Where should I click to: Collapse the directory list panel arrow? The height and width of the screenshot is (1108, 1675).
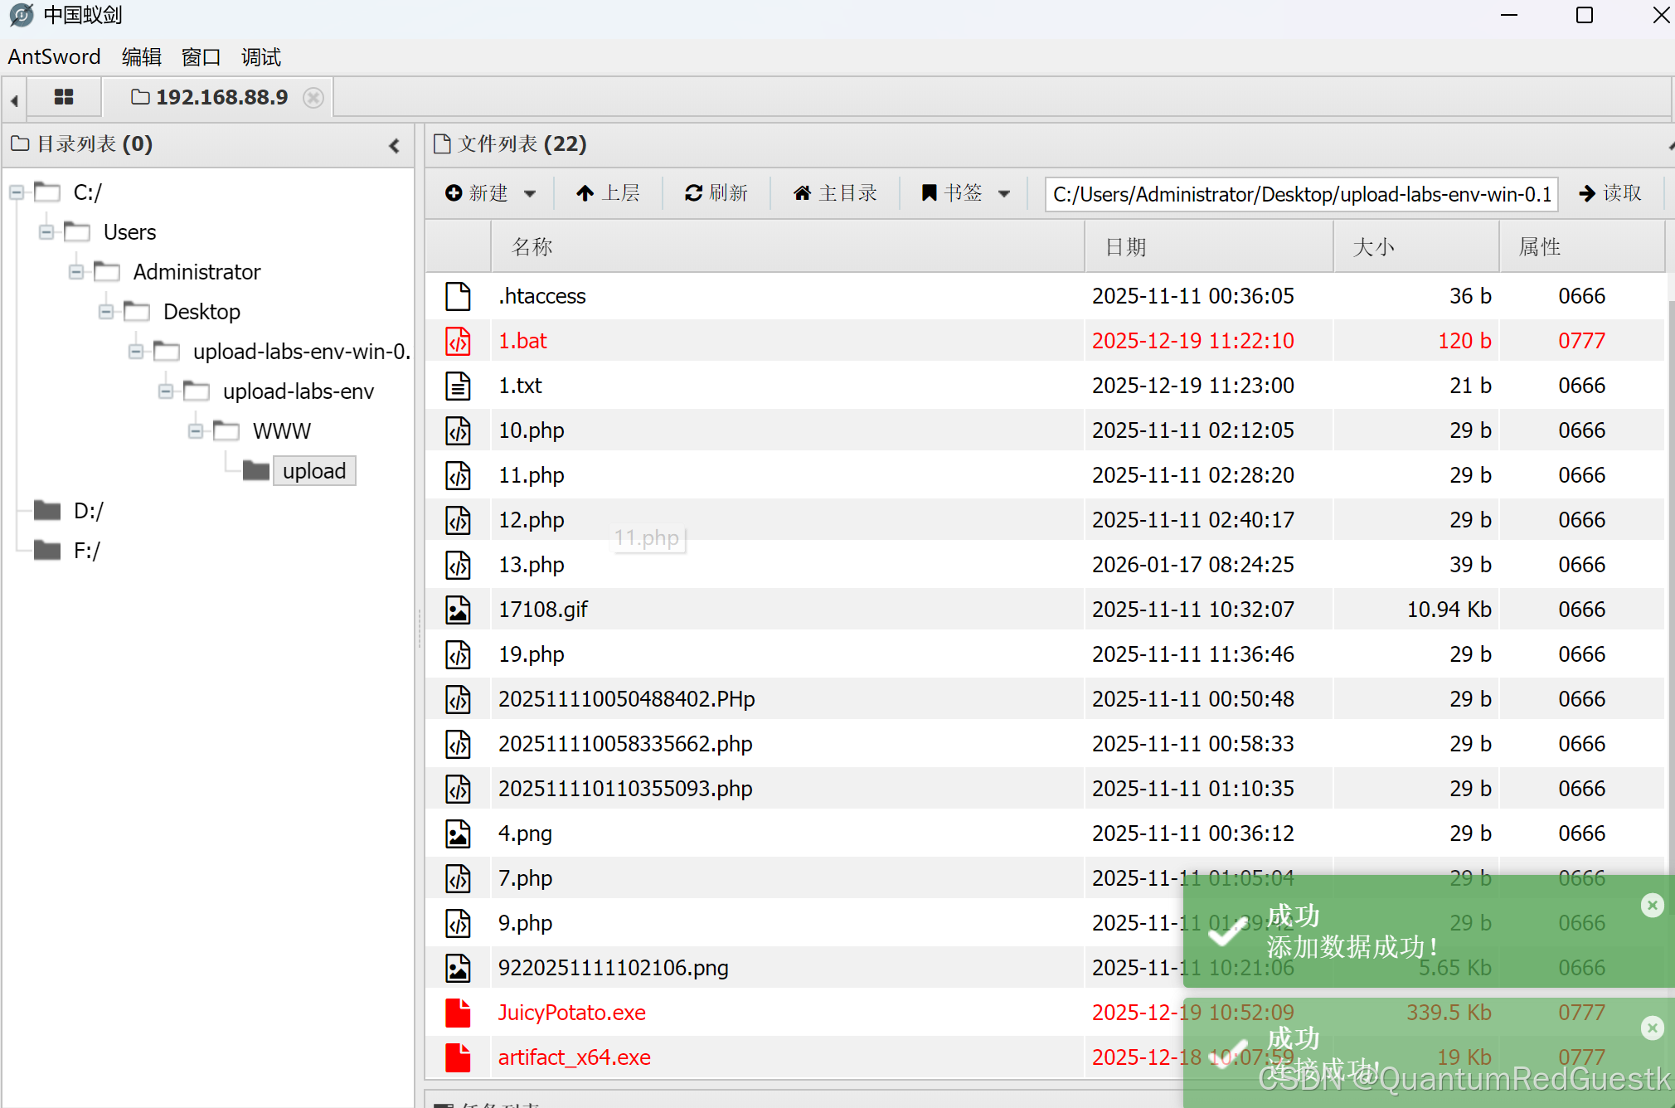tap(395, 146)
